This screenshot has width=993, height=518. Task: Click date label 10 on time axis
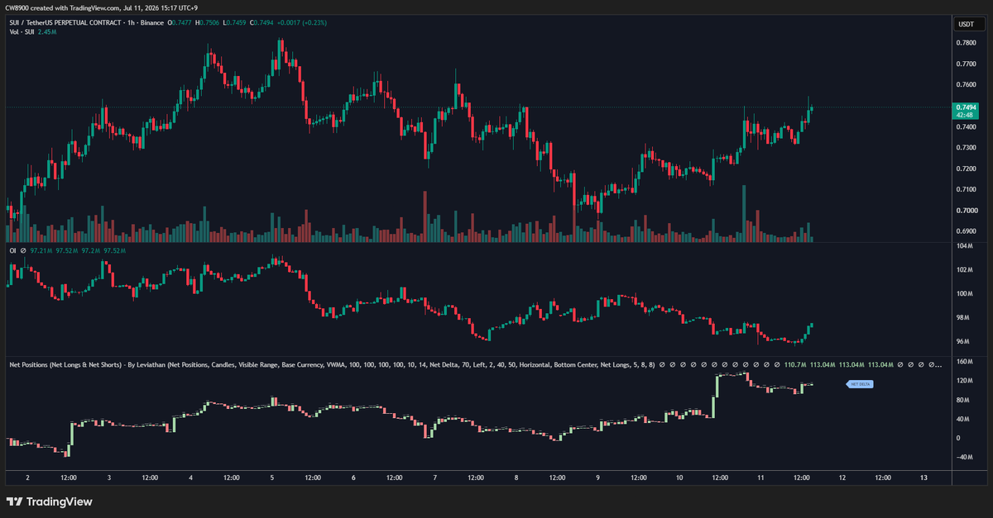click(679, 478)
